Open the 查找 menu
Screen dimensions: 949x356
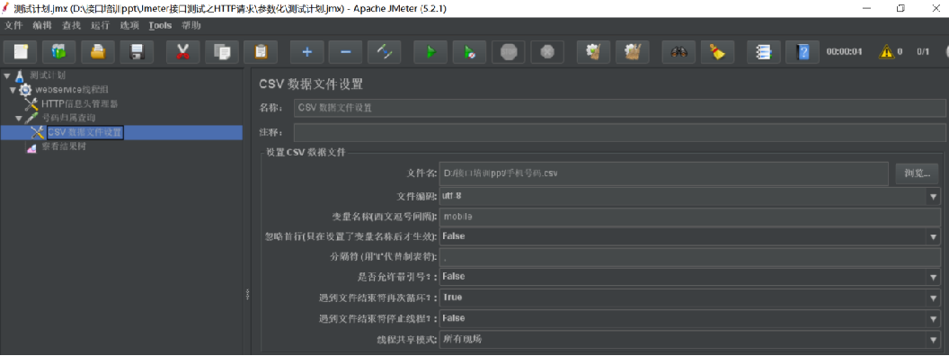click(71, 25)
